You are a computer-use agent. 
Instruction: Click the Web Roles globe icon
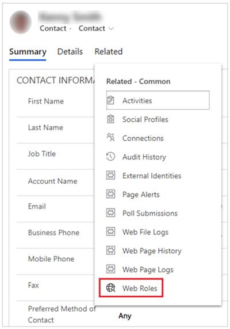tap(111, 288)
